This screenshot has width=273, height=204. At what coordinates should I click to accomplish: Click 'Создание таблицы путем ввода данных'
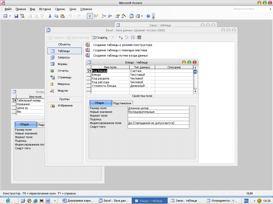pyautogui.click(x=121, y=56)
